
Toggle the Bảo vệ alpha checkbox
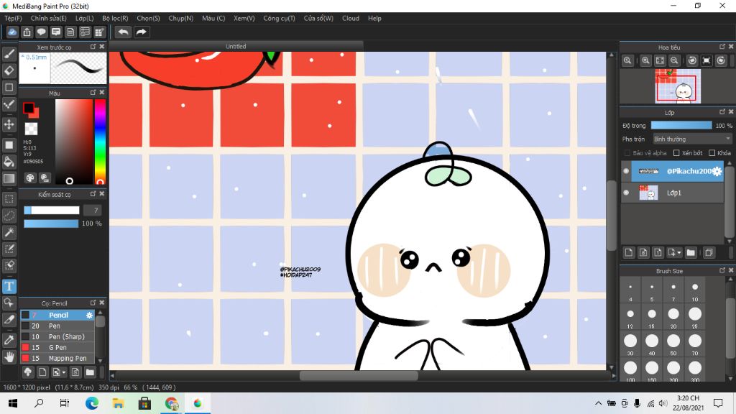627,153
